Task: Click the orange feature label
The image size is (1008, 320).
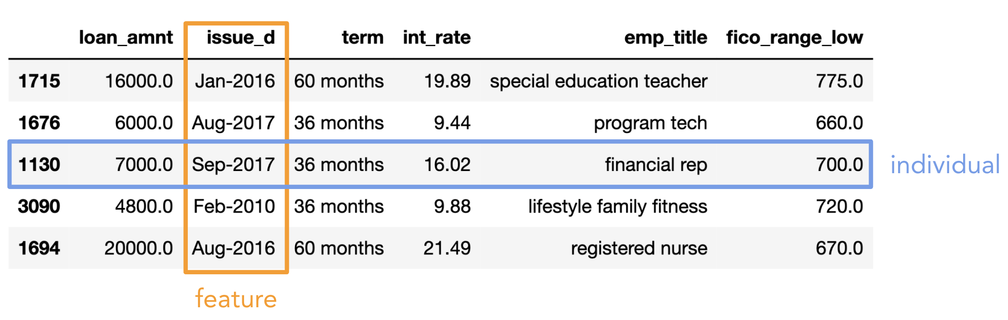Action: tap(236, 299)
